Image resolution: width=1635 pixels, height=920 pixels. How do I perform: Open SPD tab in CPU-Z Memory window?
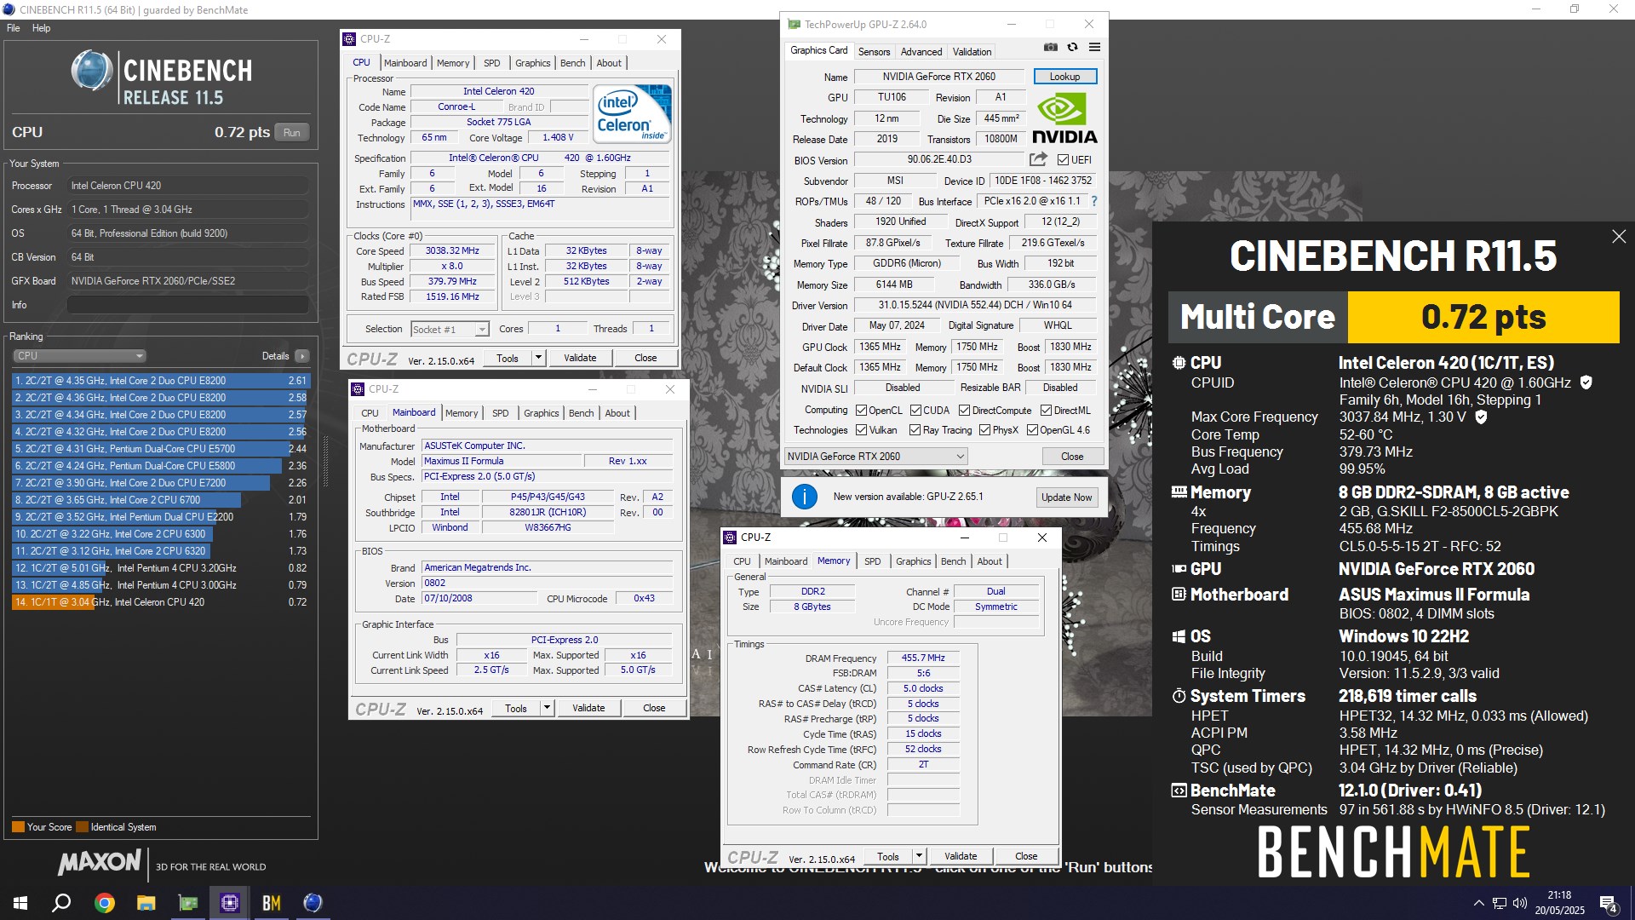point(873,561)
